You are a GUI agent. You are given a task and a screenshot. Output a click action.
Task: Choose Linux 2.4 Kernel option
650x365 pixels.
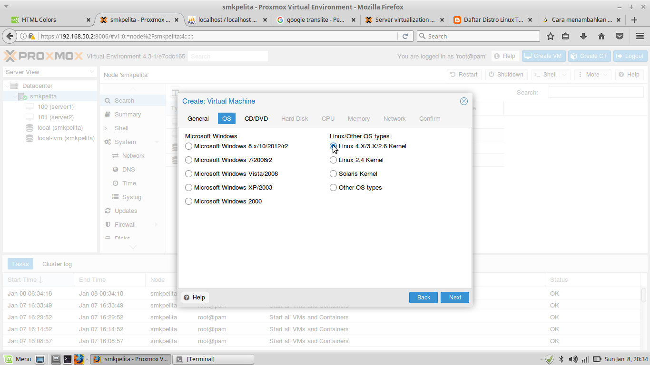click(x=334, y=160)
